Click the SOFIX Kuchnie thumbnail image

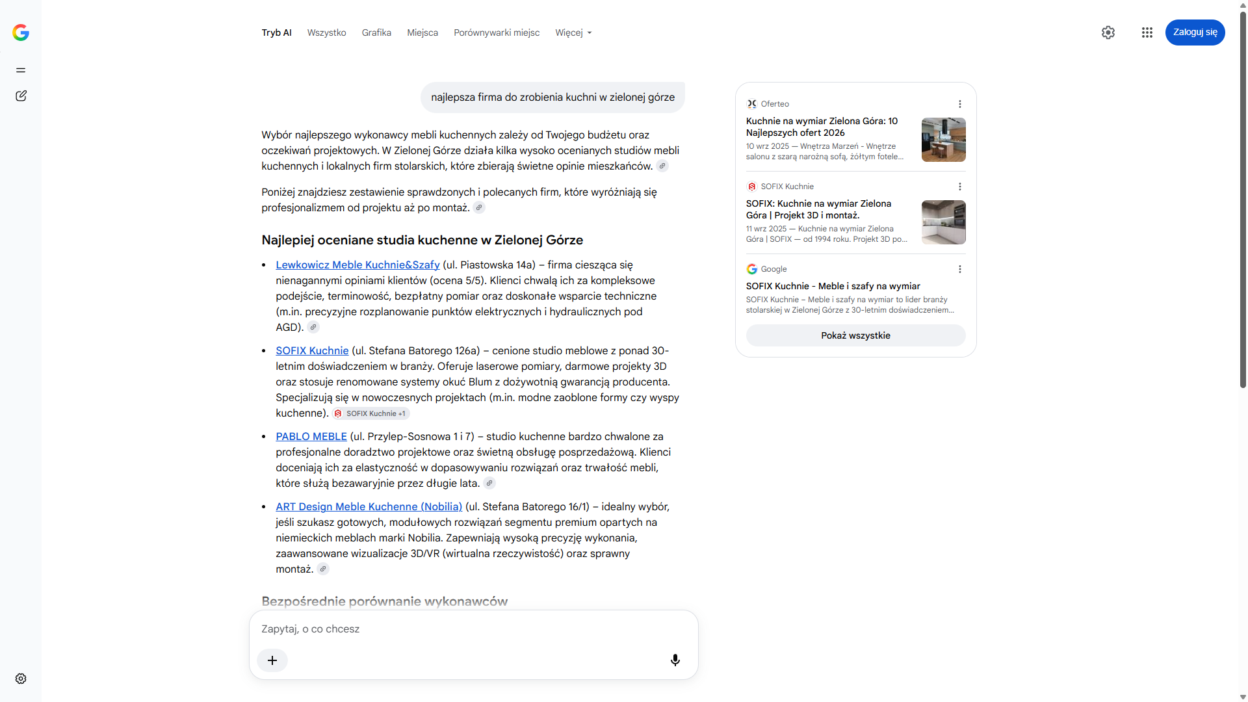[x=943, y=222]
